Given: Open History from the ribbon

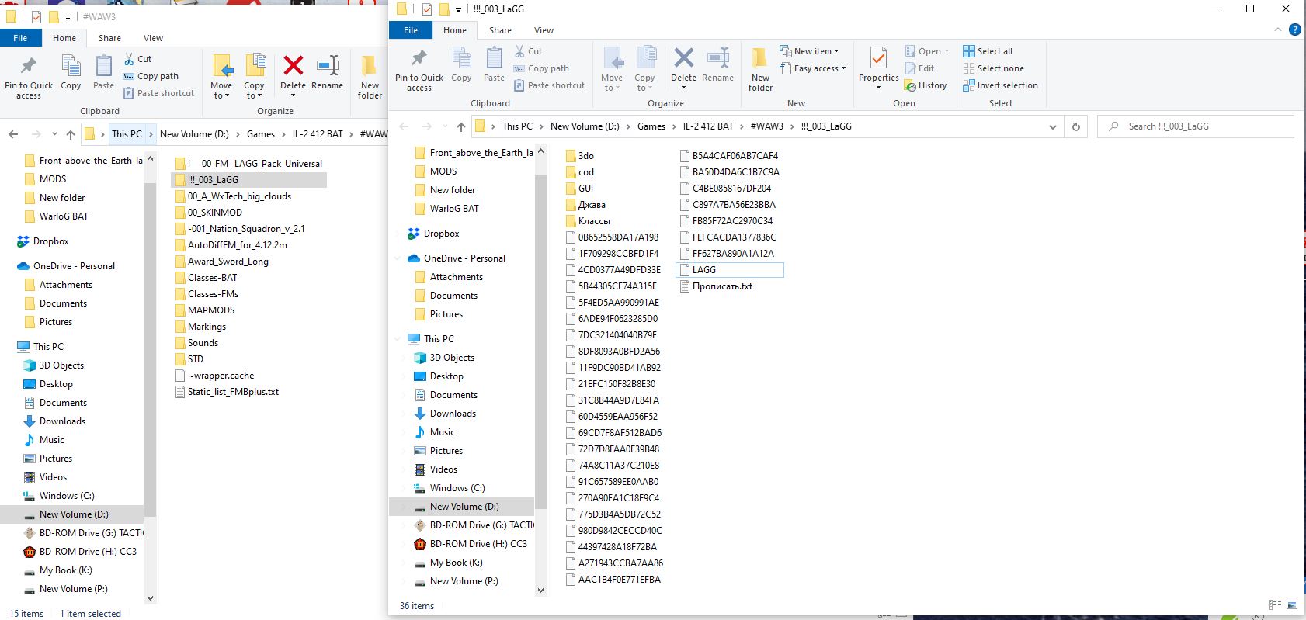Looking at the screenshot, I should point(926,85).
